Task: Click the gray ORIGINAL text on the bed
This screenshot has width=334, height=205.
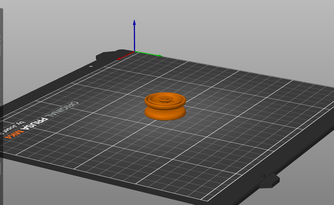Action: (63, 110)
